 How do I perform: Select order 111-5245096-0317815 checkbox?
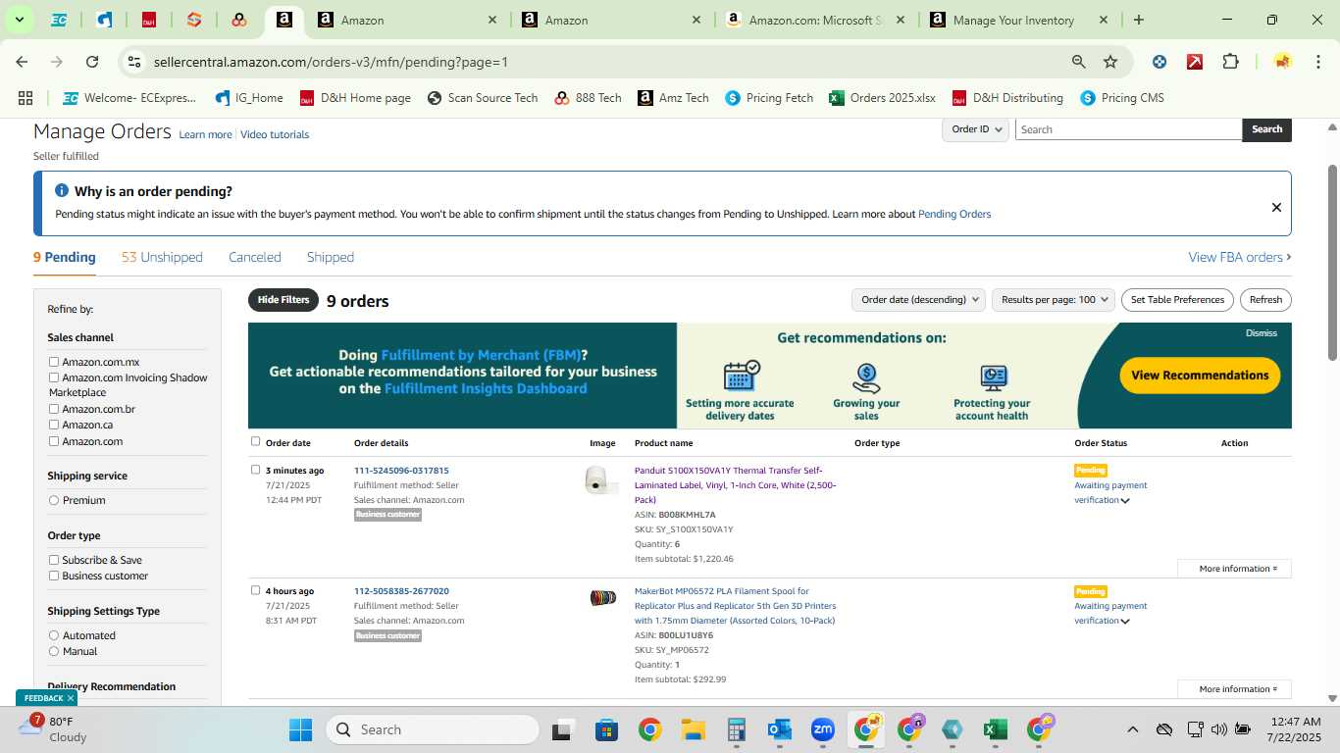(x=256, y=470)
